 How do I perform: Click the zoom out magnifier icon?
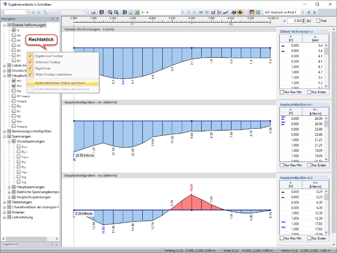116,12
